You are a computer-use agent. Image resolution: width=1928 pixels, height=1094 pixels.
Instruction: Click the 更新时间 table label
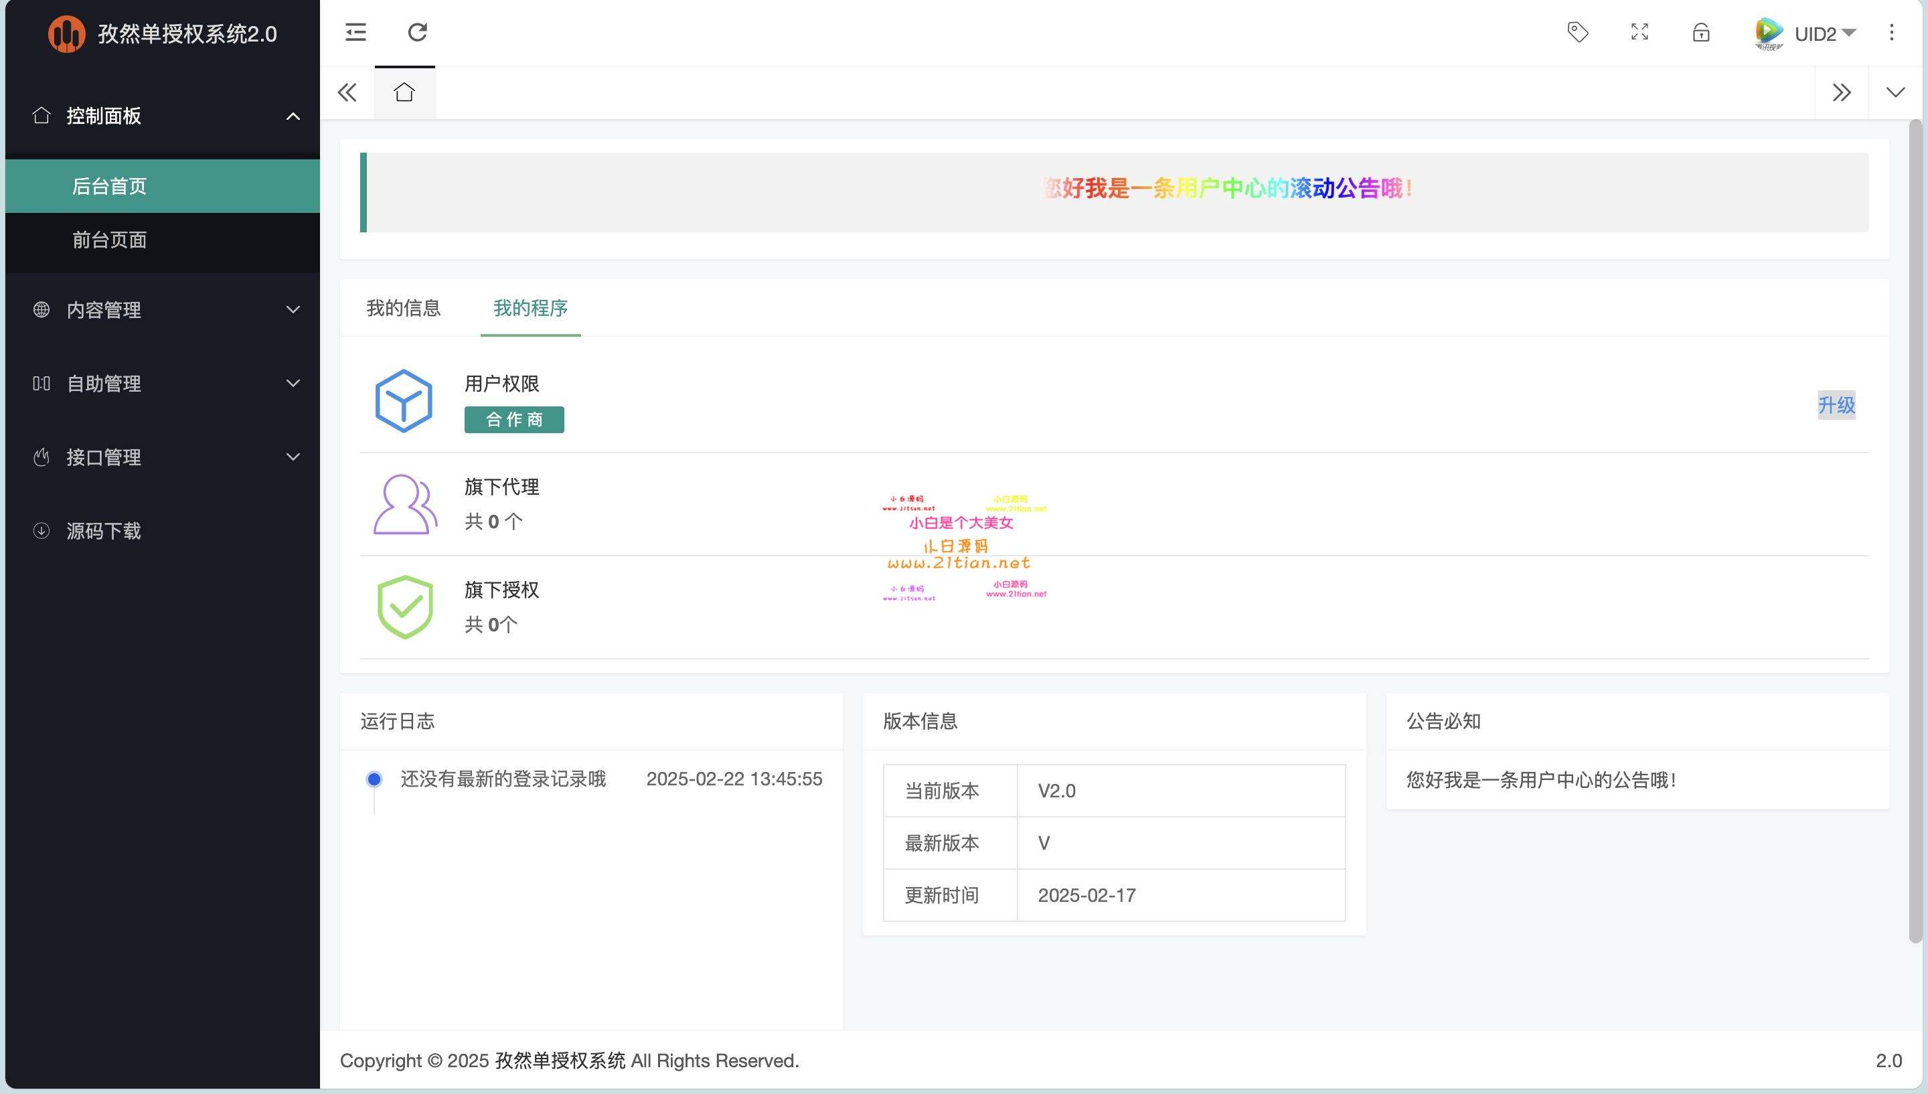click(942, 895)
